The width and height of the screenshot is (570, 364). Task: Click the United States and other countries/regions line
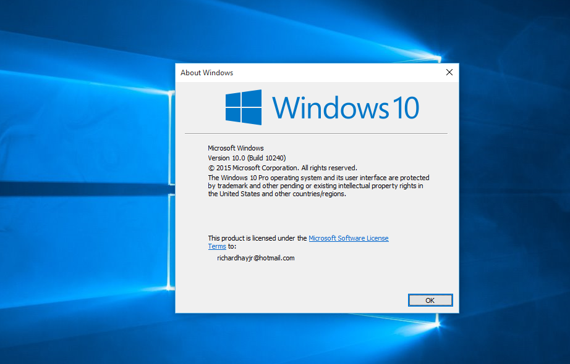coord(277,194)
